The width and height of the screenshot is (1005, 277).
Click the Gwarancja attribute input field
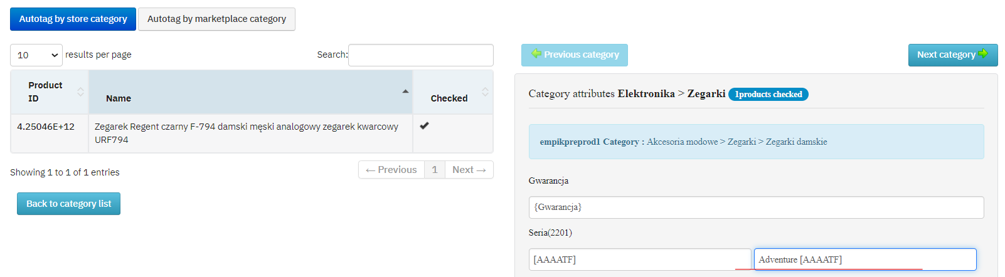[x=756, y=207]
